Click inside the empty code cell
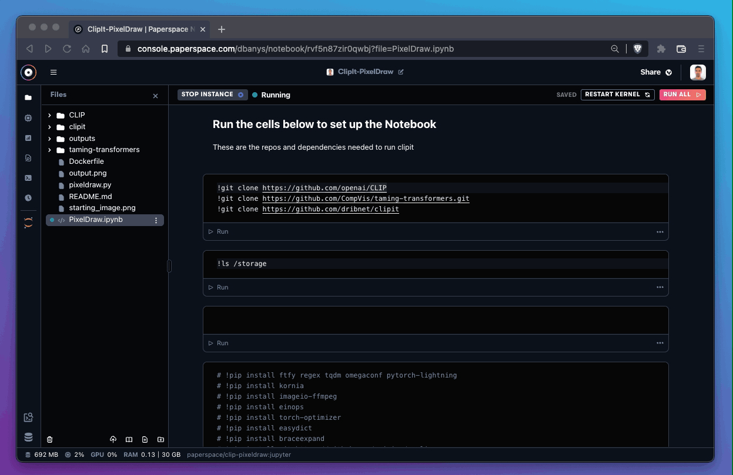733x475 pixels. [x=436, y=320]
